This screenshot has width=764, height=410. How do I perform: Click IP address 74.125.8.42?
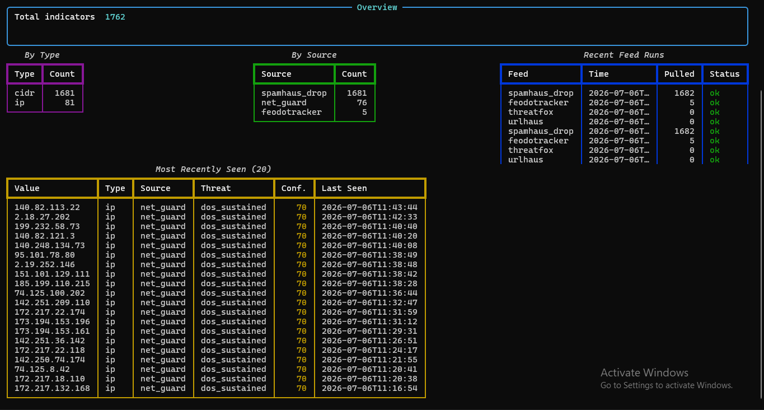pyautogui.click(x=42, y=369)
